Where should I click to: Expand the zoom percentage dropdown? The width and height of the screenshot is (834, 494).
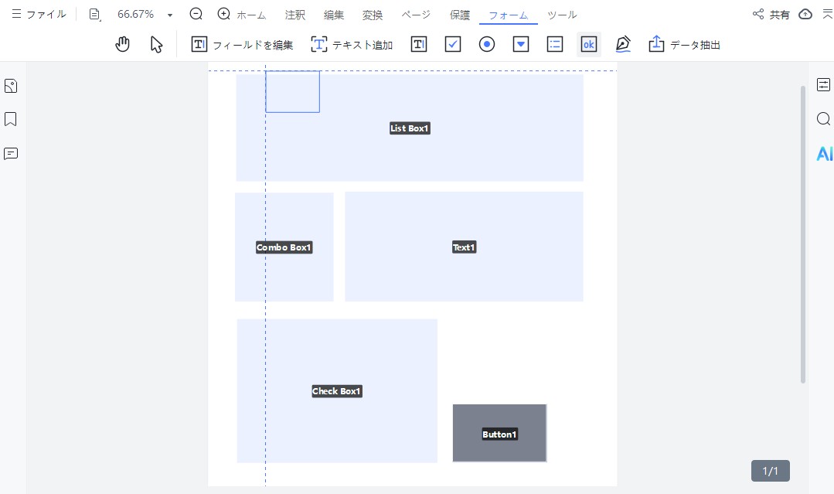click(170, 15)
